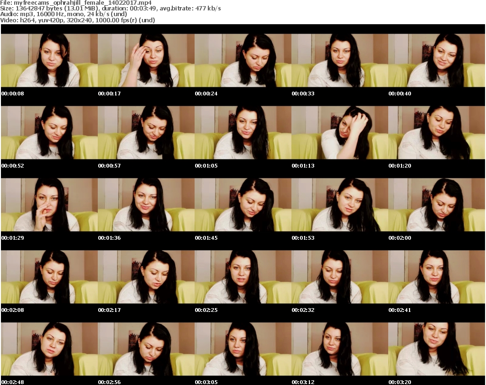The height and width of the screenshot is (385, 486).
Task: Click the frame at 00:01:36
Action: (146, 205)
